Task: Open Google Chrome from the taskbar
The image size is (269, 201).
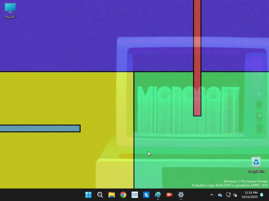Action: [123, 195]
